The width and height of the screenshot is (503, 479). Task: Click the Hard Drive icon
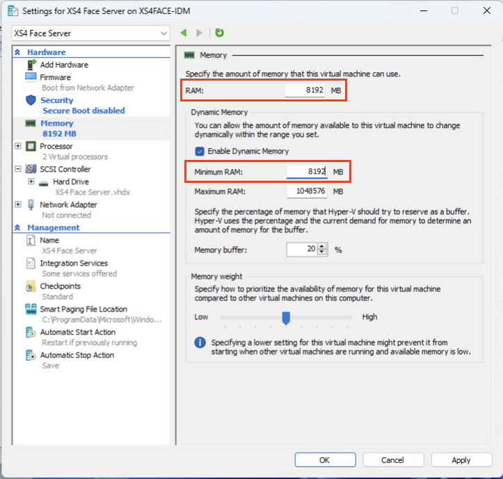(x=43, y=184)
